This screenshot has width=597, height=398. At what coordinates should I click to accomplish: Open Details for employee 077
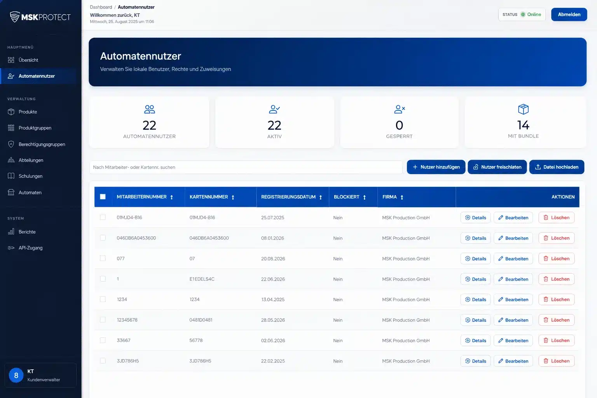pos(475,258)
